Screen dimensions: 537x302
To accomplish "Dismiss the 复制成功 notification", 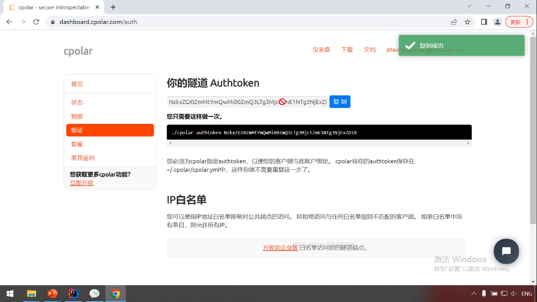I will coord(462,46).
